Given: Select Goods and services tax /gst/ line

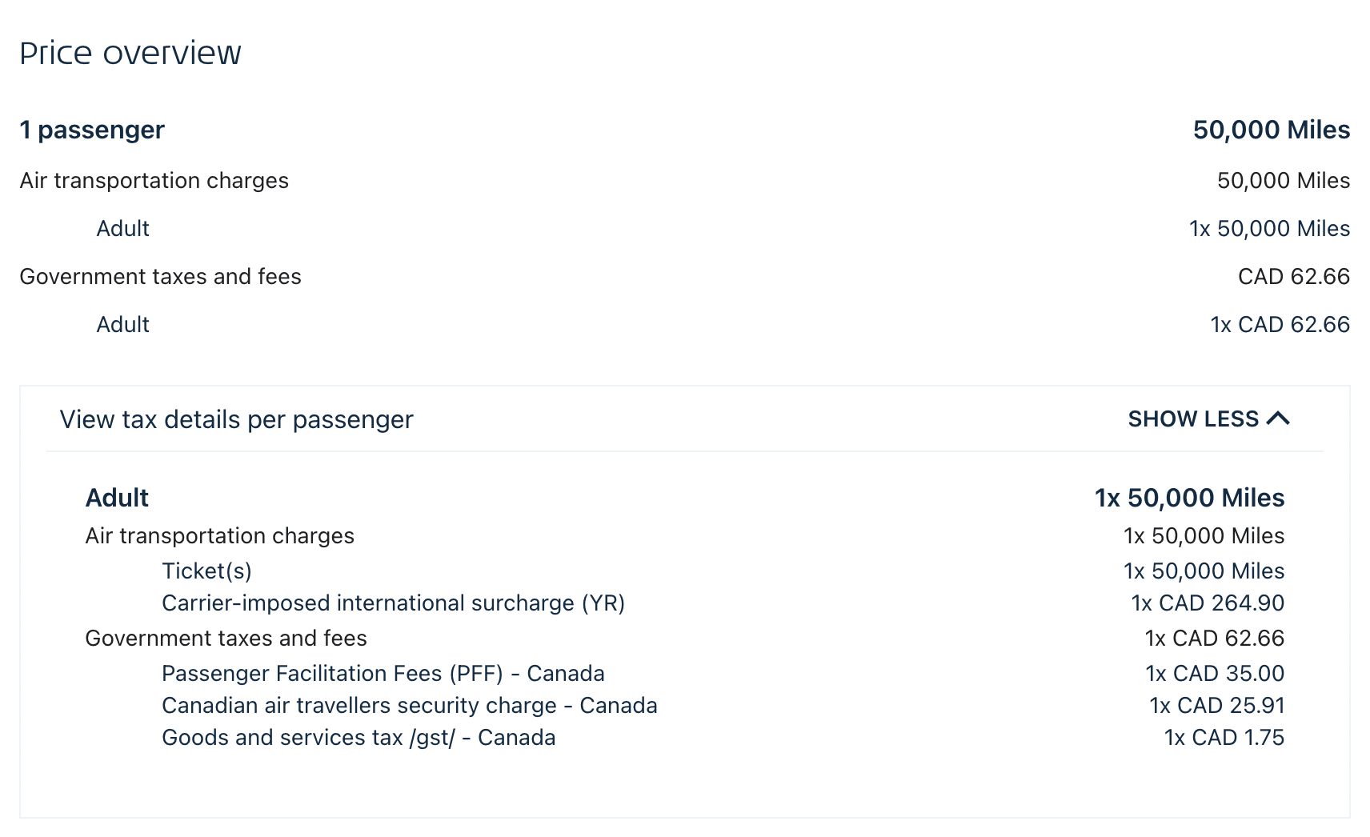Looking at the screenshot, I should tap(359, 738).
